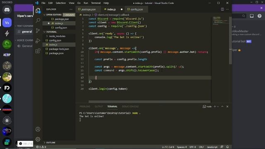Image resolution: width=265 pixels, height=149 pixels.
Task: Open the Go menu
Action: 79,3
